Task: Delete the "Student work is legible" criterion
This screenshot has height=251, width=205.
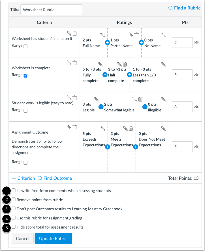Action: pyautogui.click(x=74, y=98)
